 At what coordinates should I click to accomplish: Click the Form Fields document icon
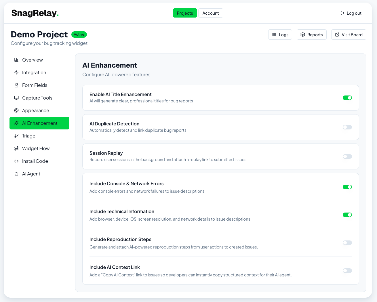(x=16, y=85)
